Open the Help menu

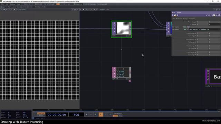[x=18, y=4]
